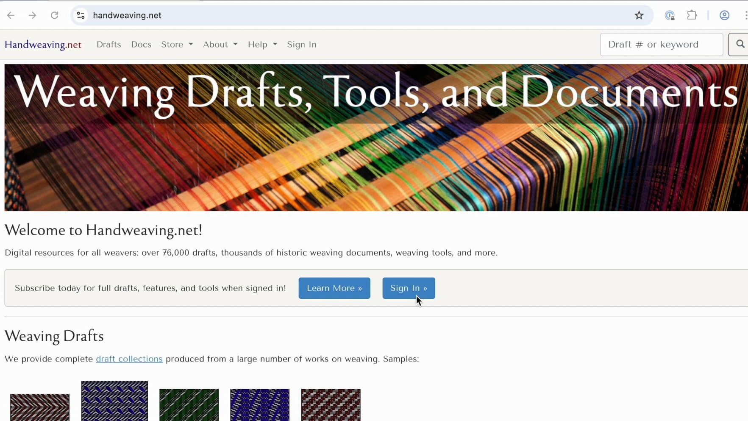Expand the About dropdown

pos(220,45)
